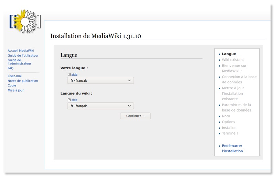Click the Installation de MediaWiki 1.31.10 heading
This screenshot has height=176, width=274.
(96, 36)
